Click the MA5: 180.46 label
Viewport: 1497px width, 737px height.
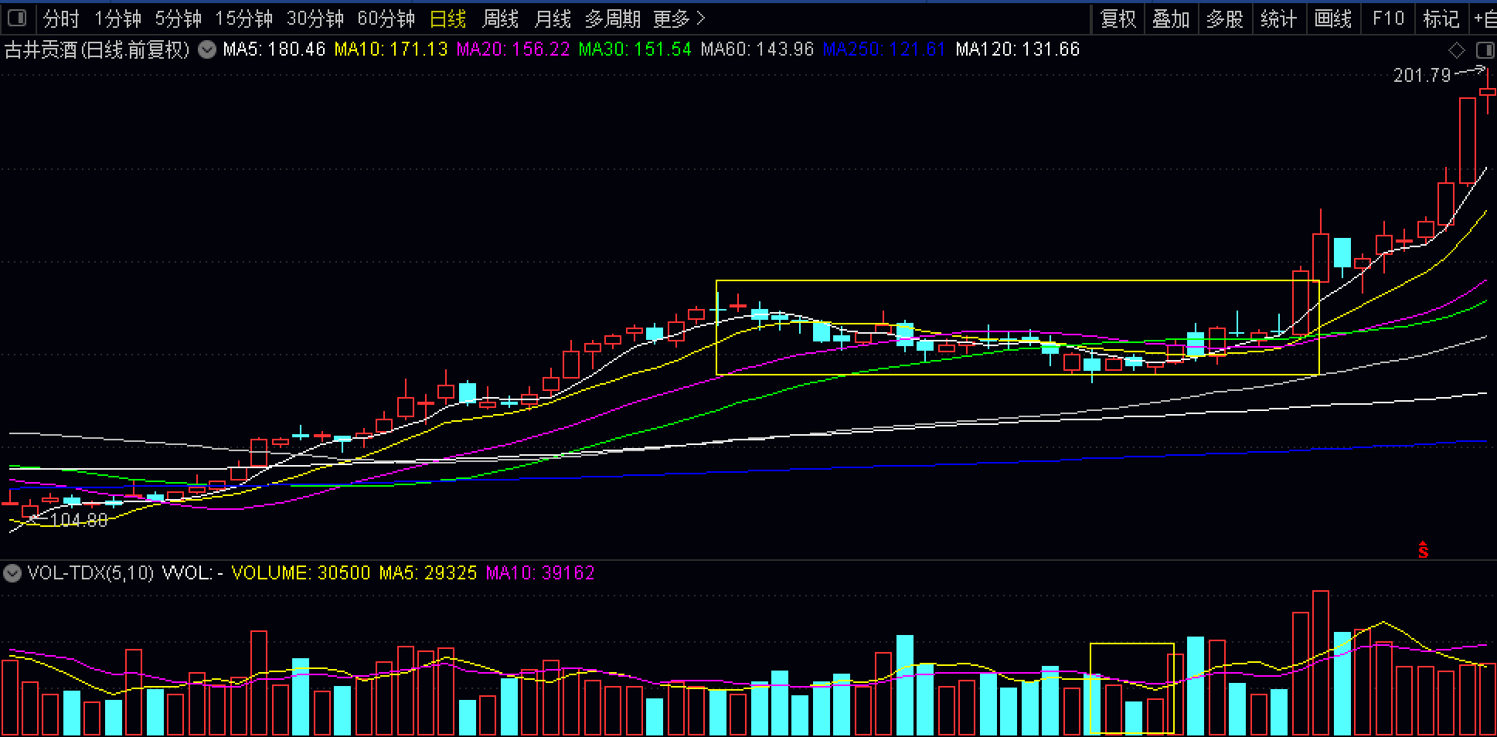pos(274,50)
